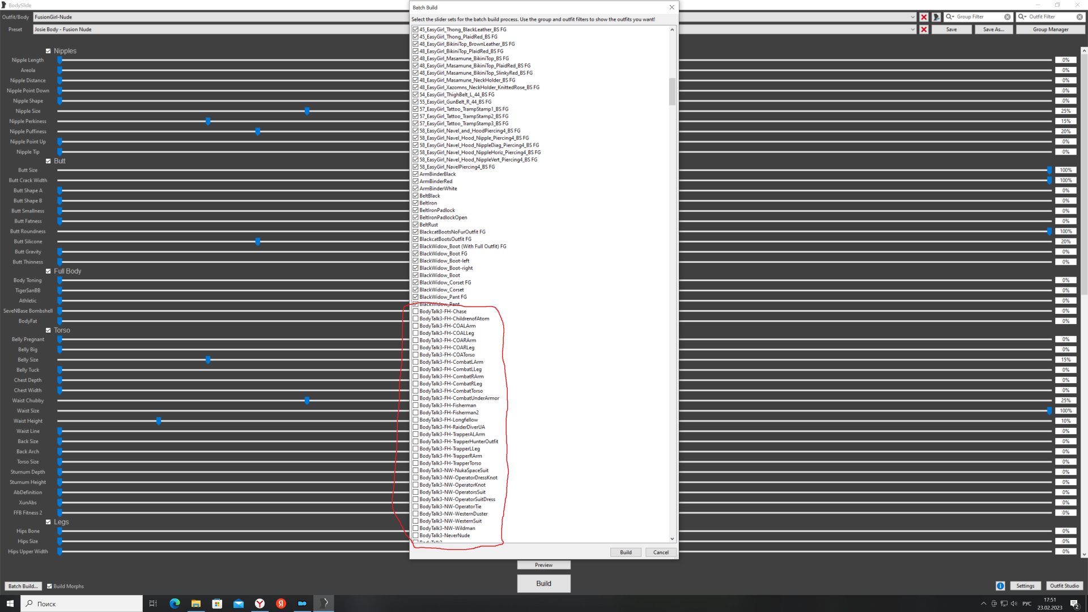Image resolution: width=1088 pixels, height=612 pixels.
Task: Click Cancel in the Batch Build dialog
Action: [661, 552]
